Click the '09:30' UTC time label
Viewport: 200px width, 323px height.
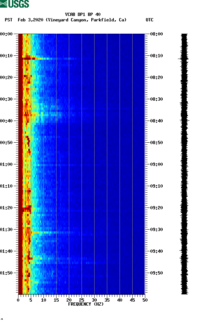(157, 230)
